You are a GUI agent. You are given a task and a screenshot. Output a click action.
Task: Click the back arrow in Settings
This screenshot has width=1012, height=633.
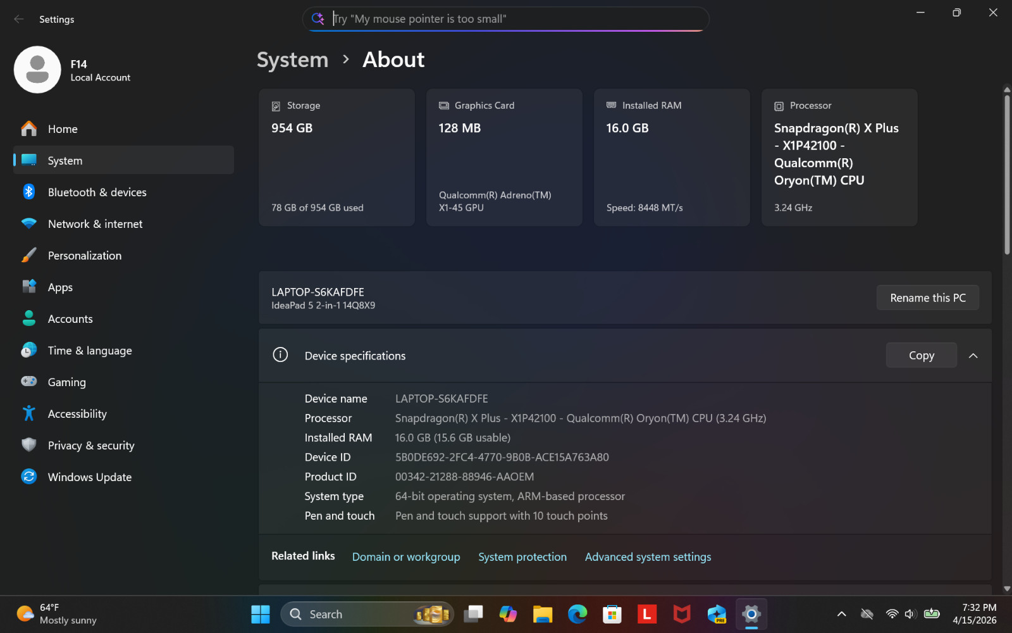[19, 19]
